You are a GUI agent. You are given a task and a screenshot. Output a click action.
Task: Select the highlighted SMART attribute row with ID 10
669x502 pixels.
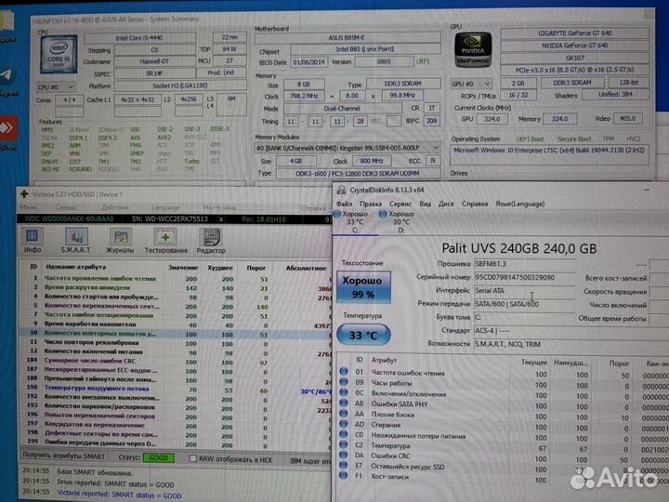point(176,334)
